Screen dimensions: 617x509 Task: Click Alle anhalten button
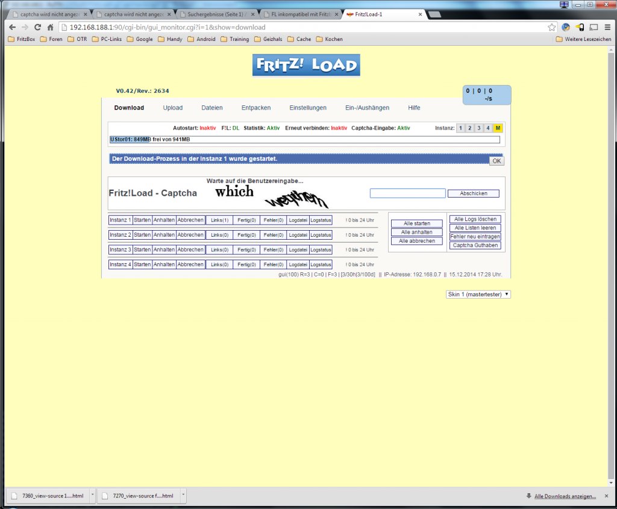(x=417, y=232)
